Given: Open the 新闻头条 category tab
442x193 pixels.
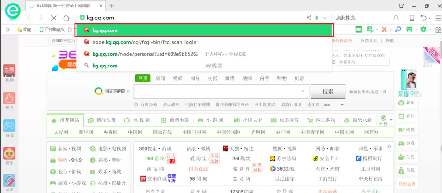Looking at the screenshot, I should [x=102, y=120].
